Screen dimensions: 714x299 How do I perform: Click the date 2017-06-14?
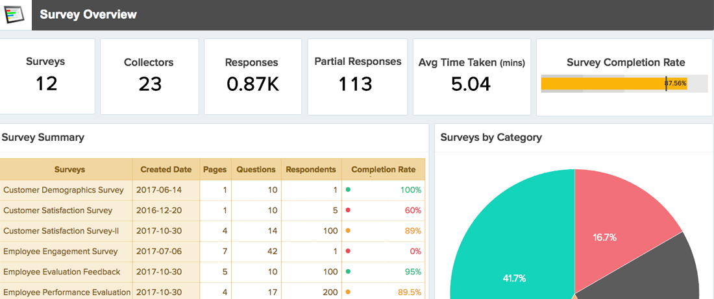pos(159,190)
